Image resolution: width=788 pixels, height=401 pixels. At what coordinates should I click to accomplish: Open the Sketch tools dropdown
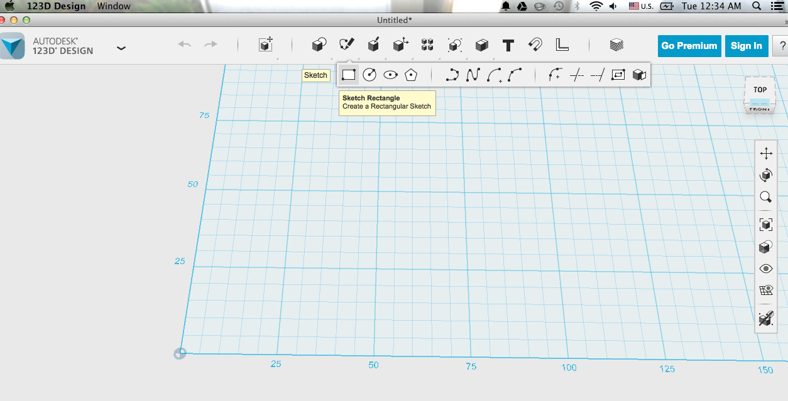pos(346,45)
